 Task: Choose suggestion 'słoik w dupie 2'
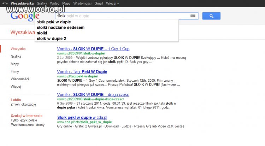click(x=107, y=39)
